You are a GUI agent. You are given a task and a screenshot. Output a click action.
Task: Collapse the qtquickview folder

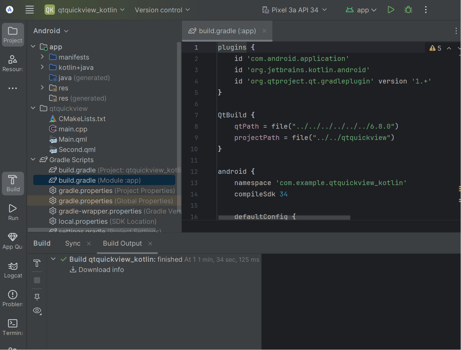click(33, 108)
